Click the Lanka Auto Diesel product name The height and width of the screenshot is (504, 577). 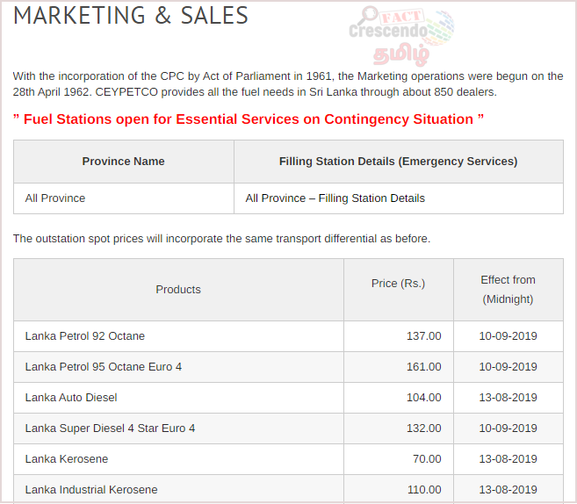[71, 398]
